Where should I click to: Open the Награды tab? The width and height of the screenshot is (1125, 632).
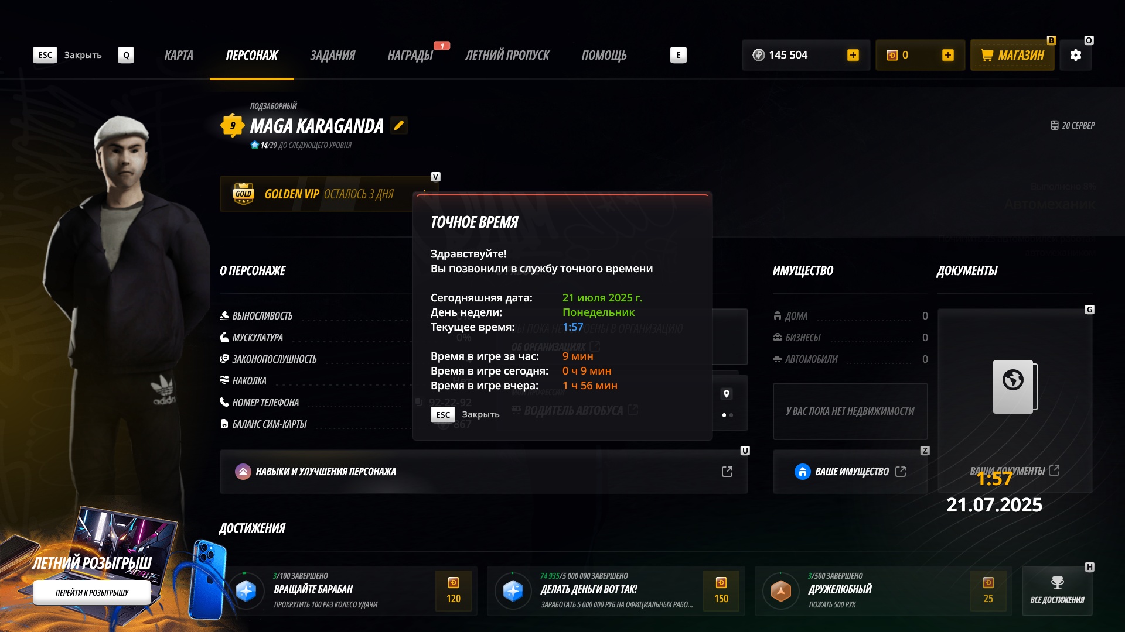(x=410, y=55)
